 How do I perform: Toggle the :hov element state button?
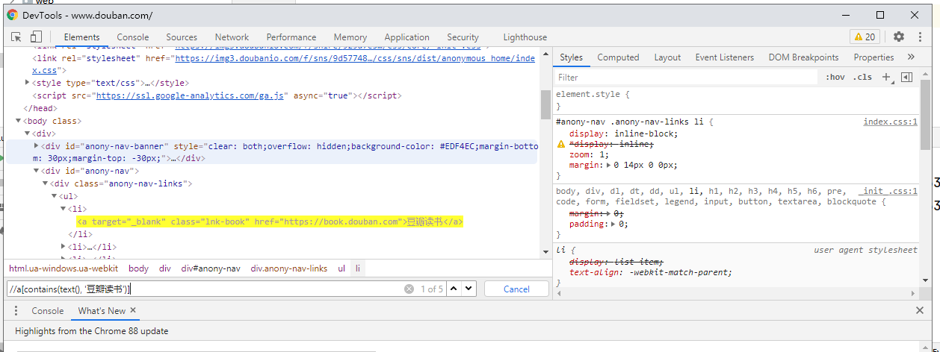[x=835, y=77]
